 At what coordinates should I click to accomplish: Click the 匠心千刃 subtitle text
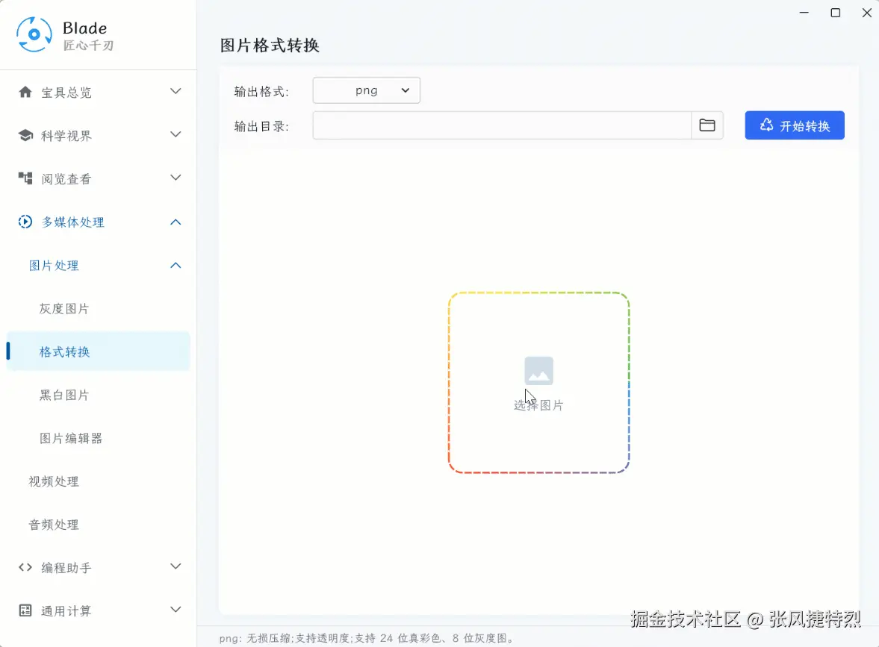click(88, 46)
